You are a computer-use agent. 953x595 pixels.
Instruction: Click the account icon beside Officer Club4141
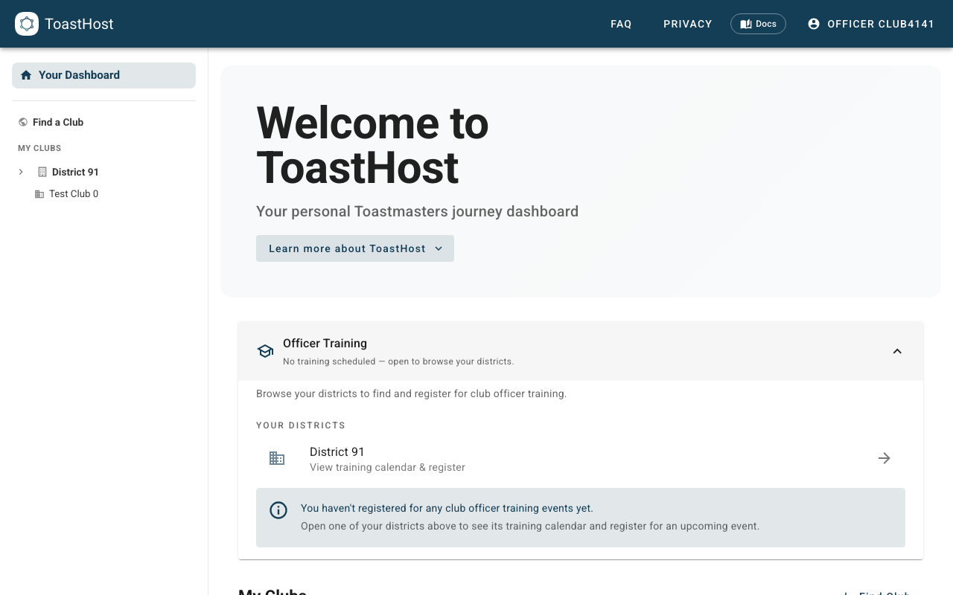tap(814, 24)
